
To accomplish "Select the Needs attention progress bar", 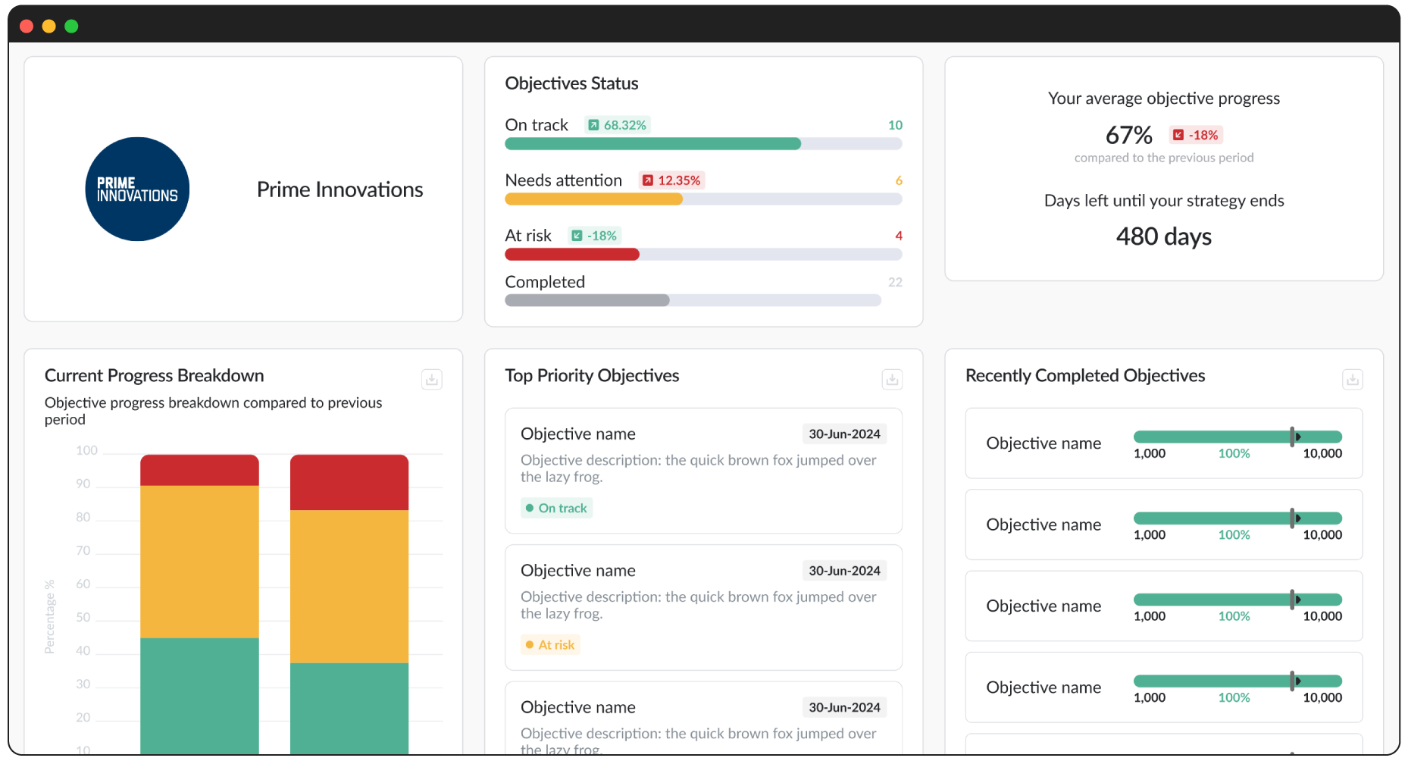I will click(703, 199).
